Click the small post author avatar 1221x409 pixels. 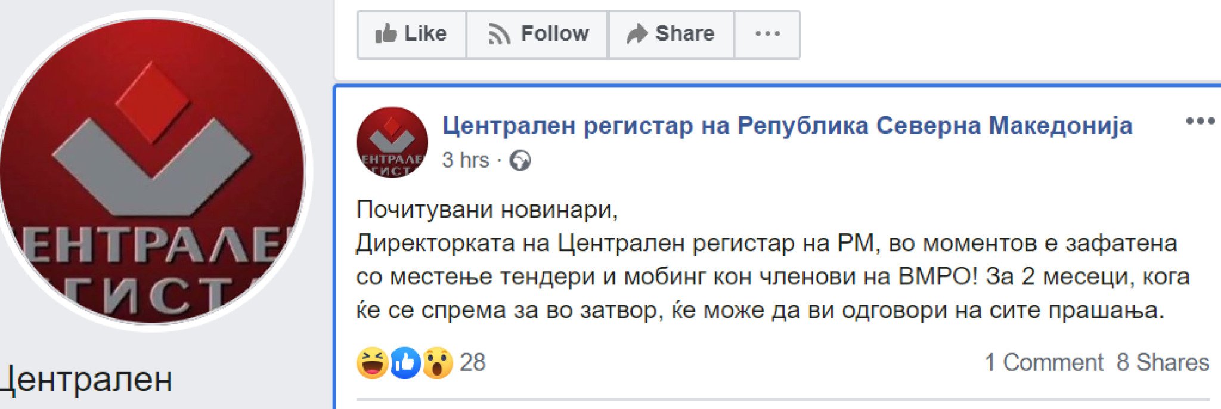(x=392, y=142)
